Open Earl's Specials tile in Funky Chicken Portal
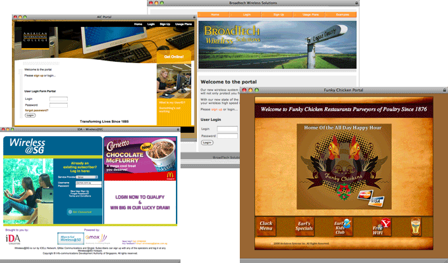 304,226
